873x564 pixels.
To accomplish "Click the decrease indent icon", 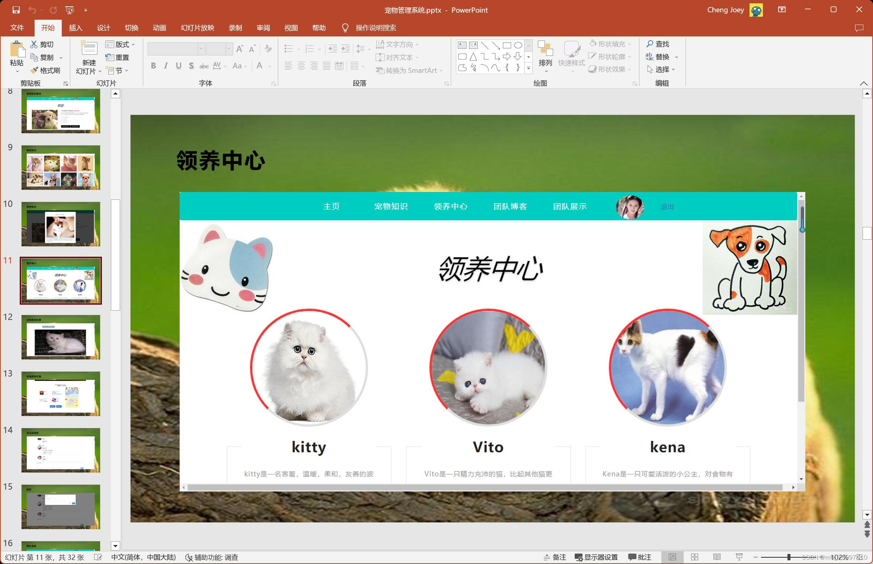I will click(x=333, y=49).
